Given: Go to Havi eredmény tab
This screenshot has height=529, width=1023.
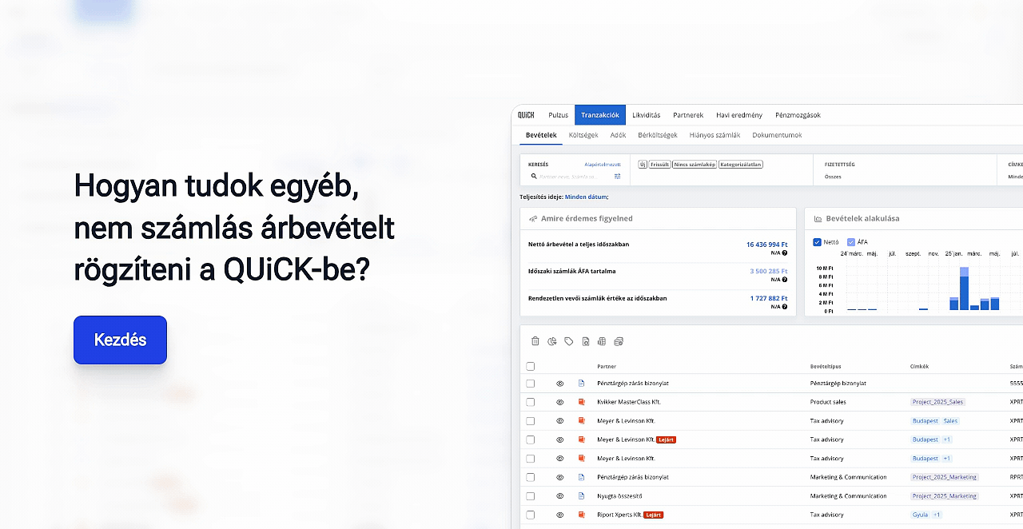Looking at the screenshot, I should [x=739, y=115].
